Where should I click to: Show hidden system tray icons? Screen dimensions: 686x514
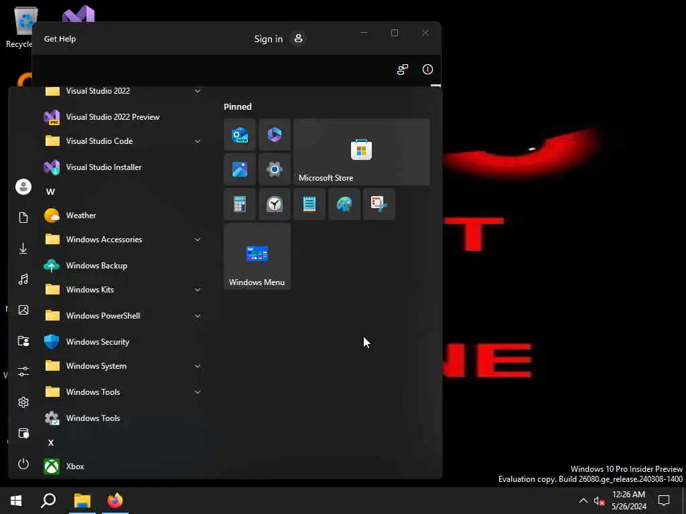click(x=584, y=501)
